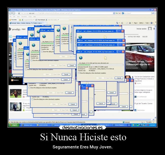
Task: Open the Volkswagen Combi headline image
Action: 140,57
